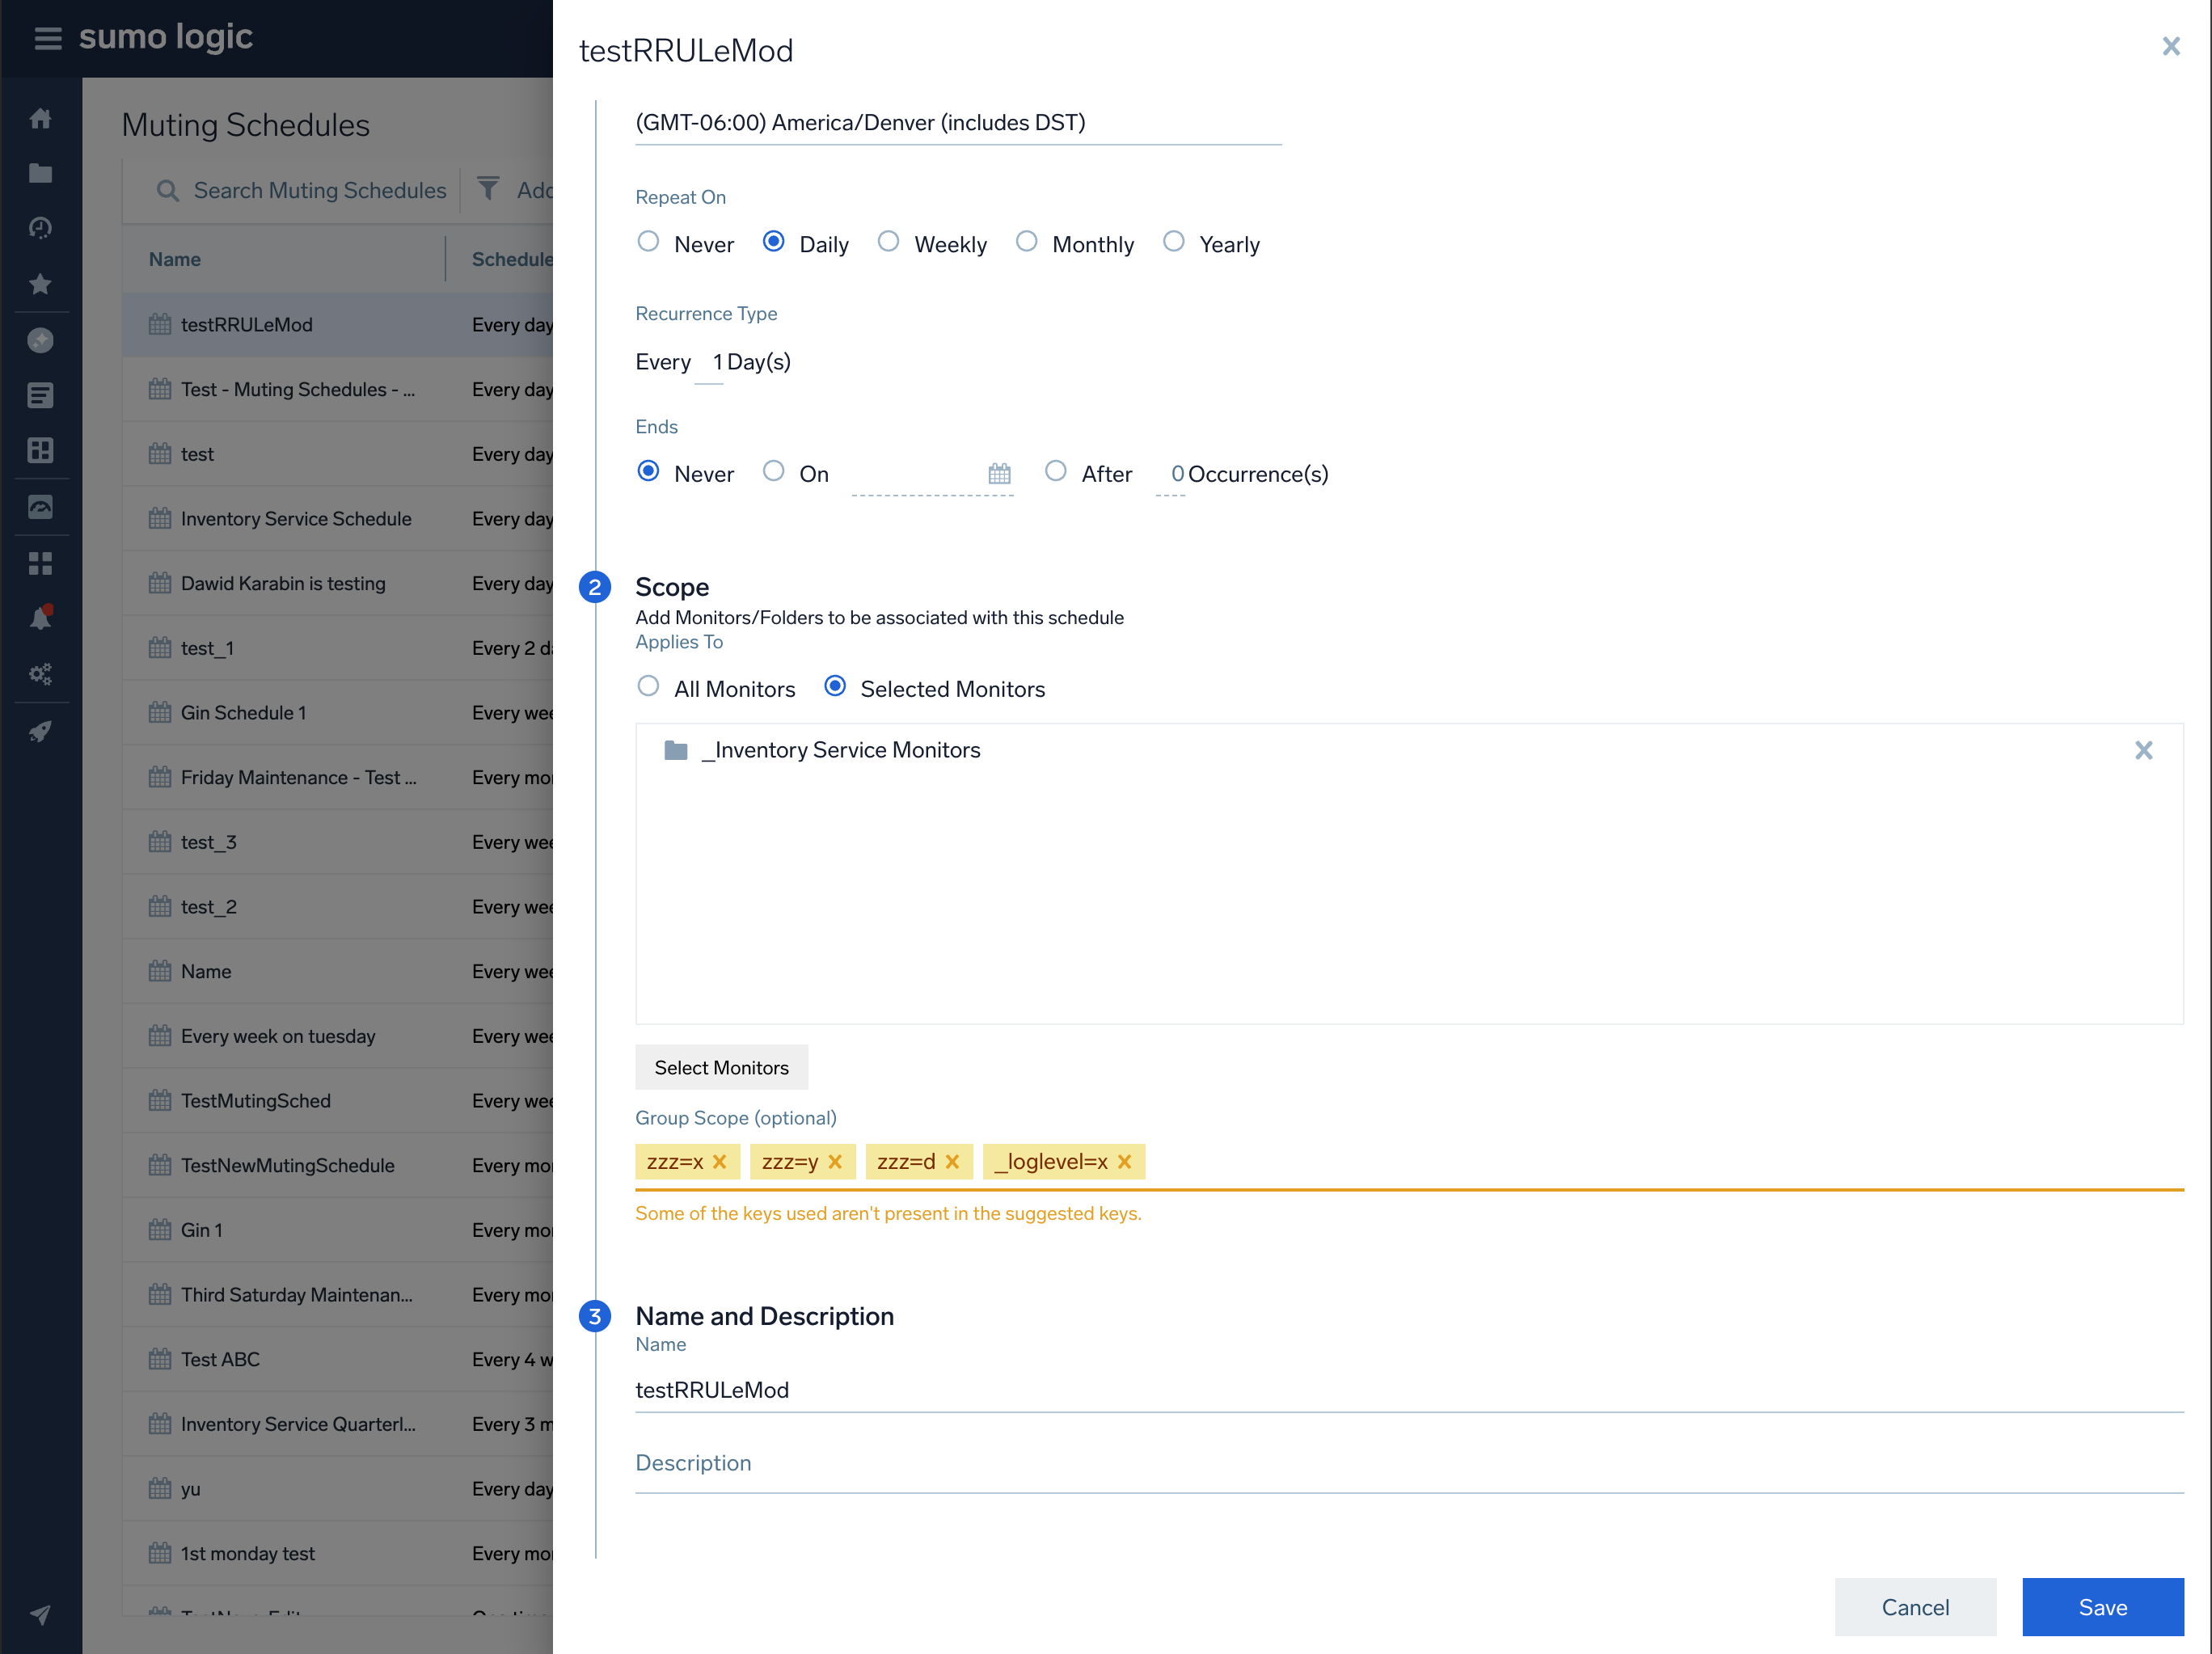2212x1654 pixels.
Task: Select the Weekly repeat option
Action: pos(888,242)
